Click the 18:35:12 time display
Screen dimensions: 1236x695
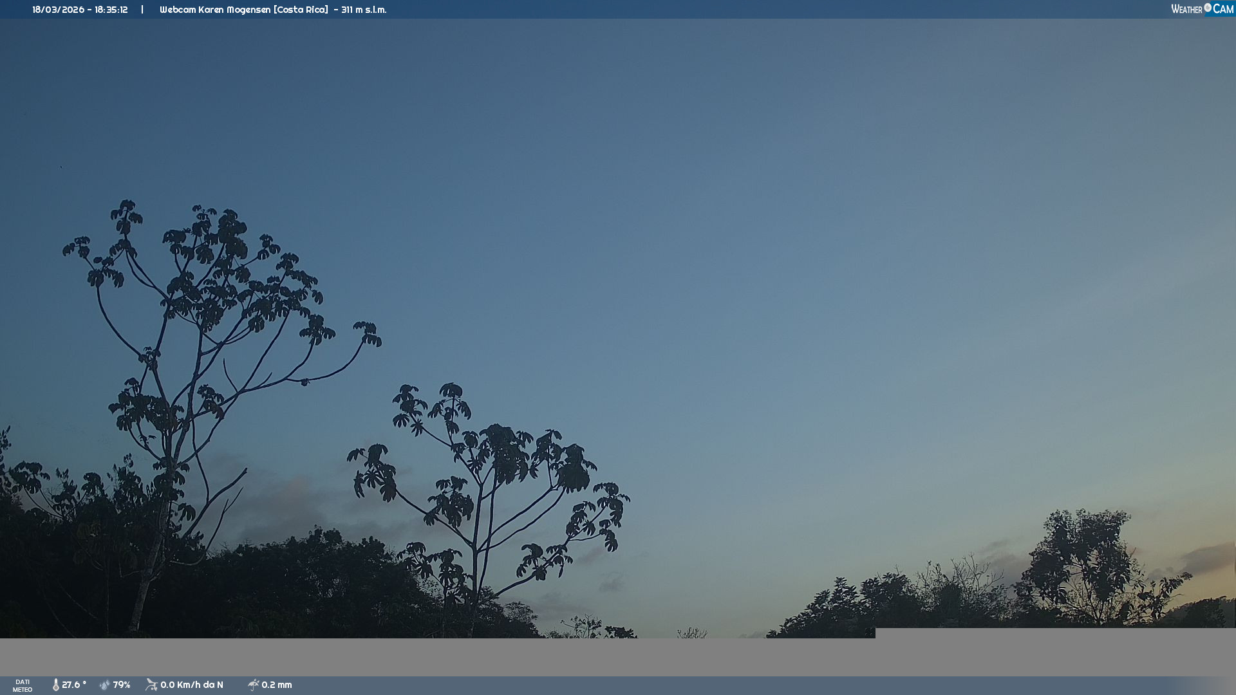[111, 10]
